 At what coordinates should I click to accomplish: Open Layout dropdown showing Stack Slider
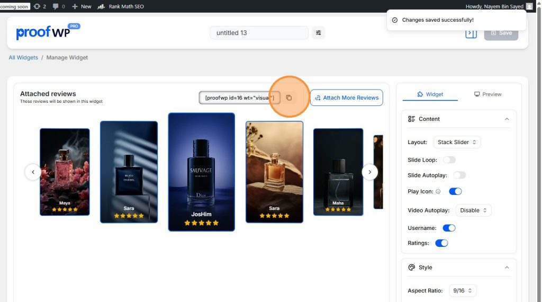pos(457,142)
